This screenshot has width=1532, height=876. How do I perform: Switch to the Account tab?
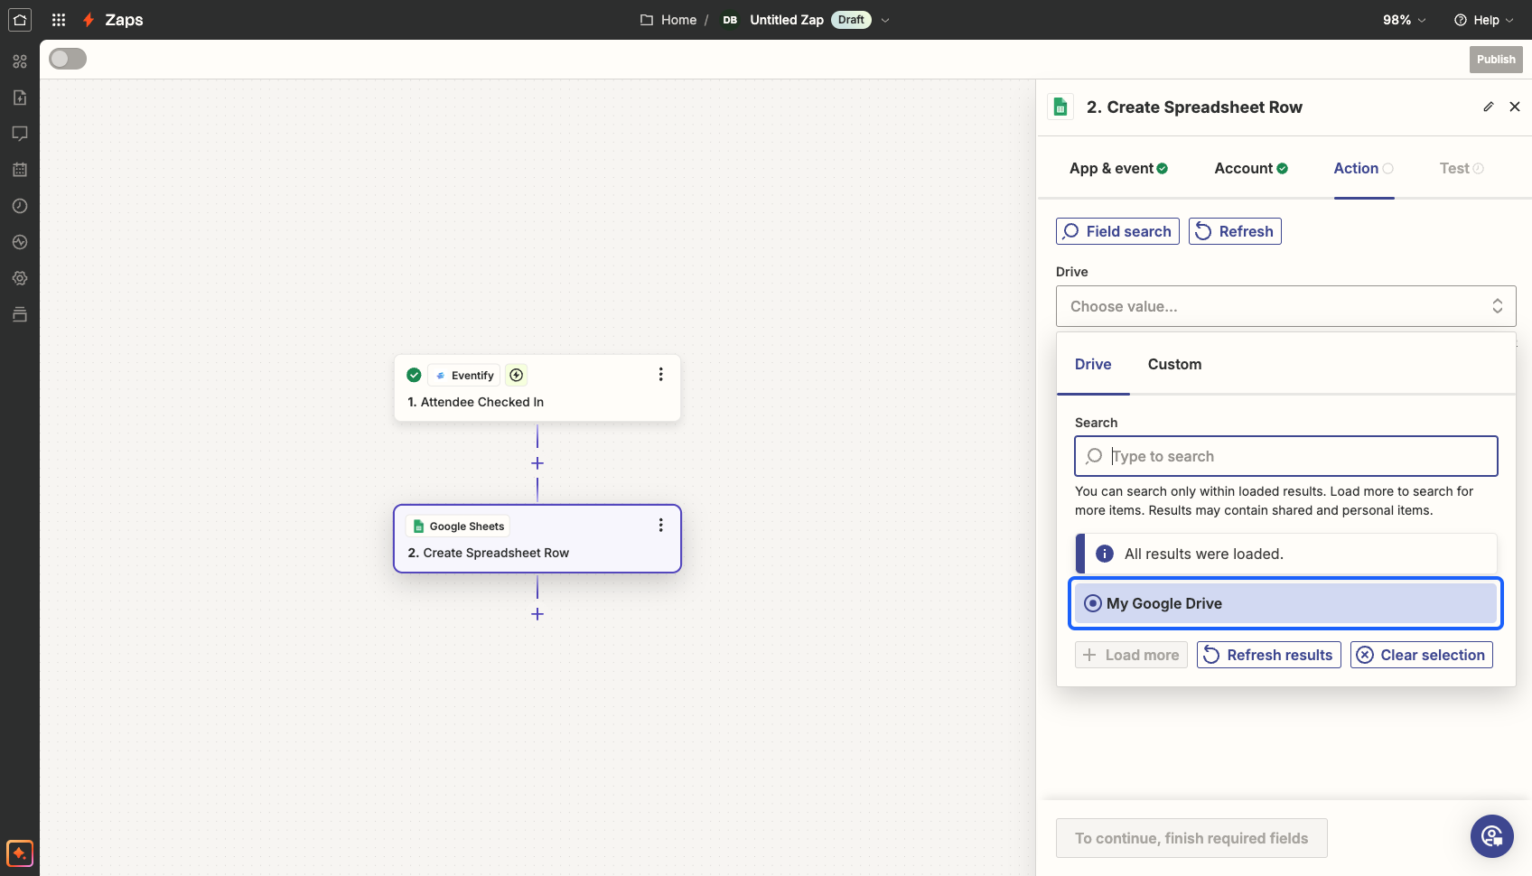point(1251,168)
